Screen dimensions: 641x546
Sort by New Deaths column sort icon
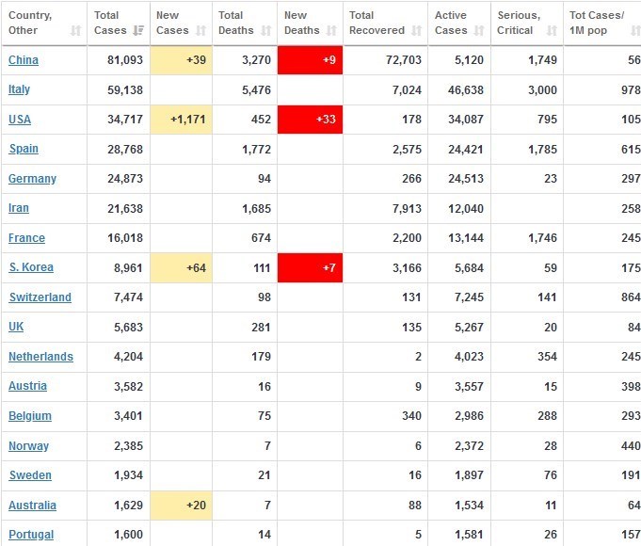point(331,31)
